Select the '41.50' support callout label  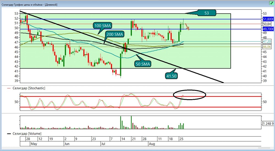click(x=171, y=76)
